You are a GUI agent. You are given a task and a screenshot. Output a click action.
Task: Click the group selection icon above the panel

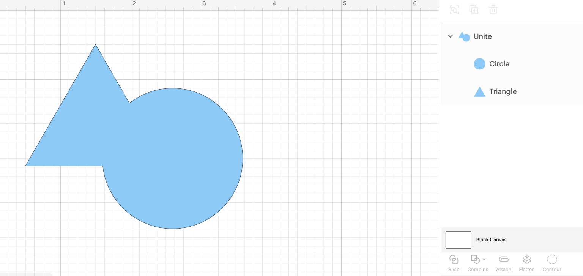pyautogui.click(x=454, y=9)
